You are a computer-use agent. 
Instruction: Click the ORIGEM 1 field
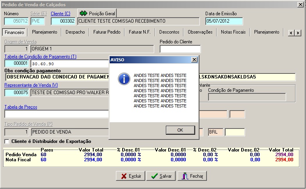click(x=92, y=49)
